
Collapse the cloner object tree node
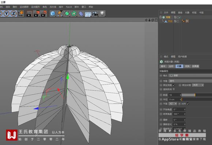[160, 17]
